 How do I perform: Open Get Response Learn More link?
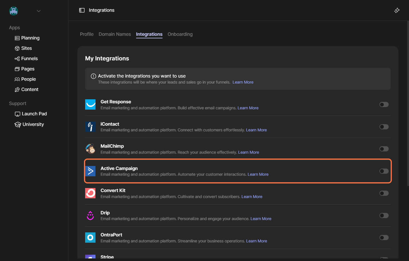click(x=248, y=108)
